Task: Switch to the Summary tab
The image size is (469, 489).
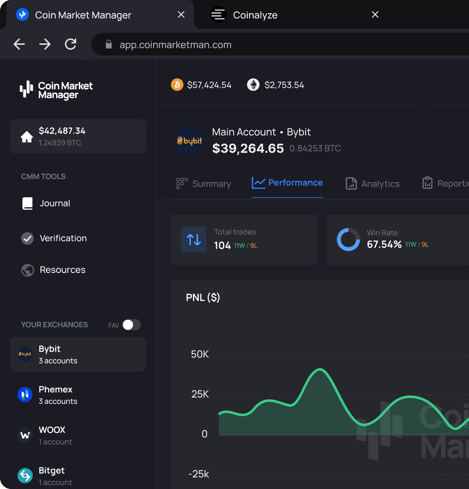Action: (204, 184)
